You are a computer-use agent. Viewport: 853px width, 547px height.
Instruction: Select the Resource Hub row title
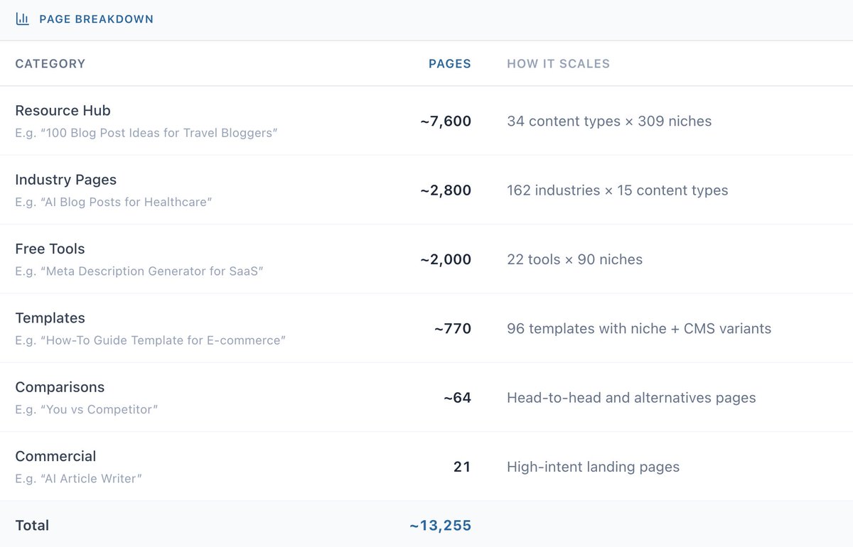point(63,111)
